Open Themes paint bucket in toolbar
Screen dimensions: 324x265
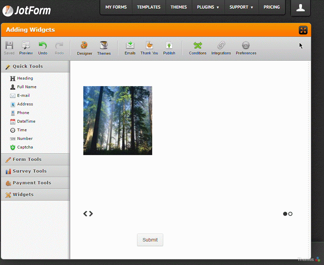[x=104, y=45]
